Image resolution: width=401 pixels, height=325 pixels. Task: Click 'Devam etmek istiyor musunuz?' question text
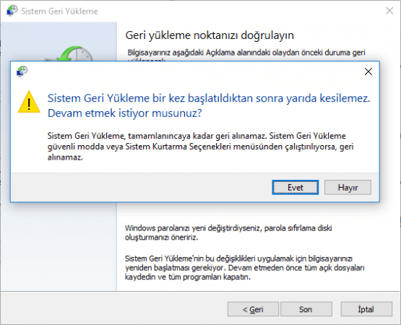coord(125,113)
